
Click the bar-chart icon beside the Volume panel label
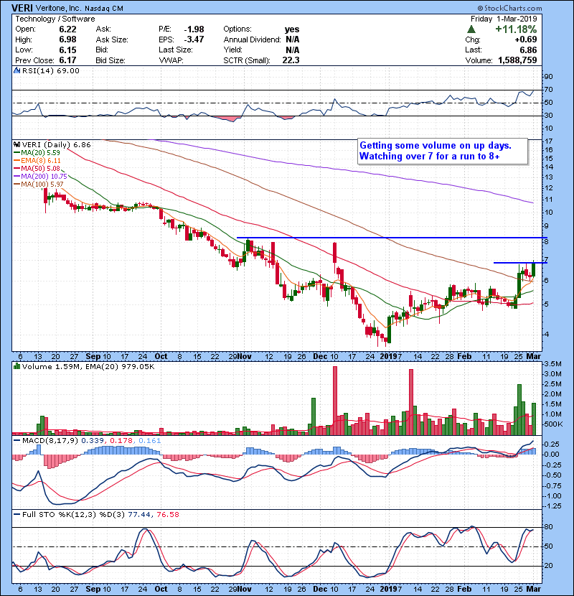coord(17,367)
